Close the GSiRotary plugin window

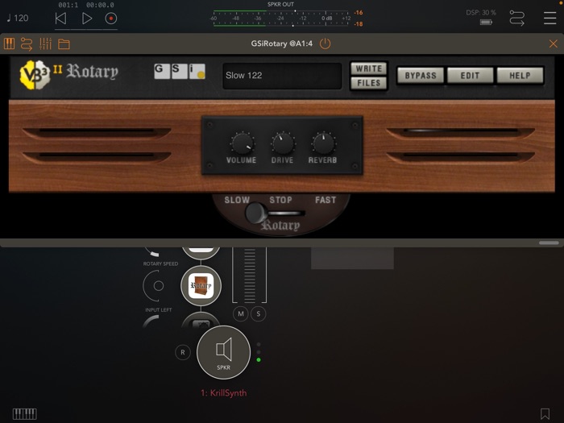[554, 44]
